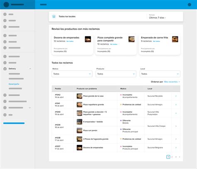Viewport: 197px width, 169px height.
Task: Click Pizza grande a elección product name
Action: pos(95,113)
